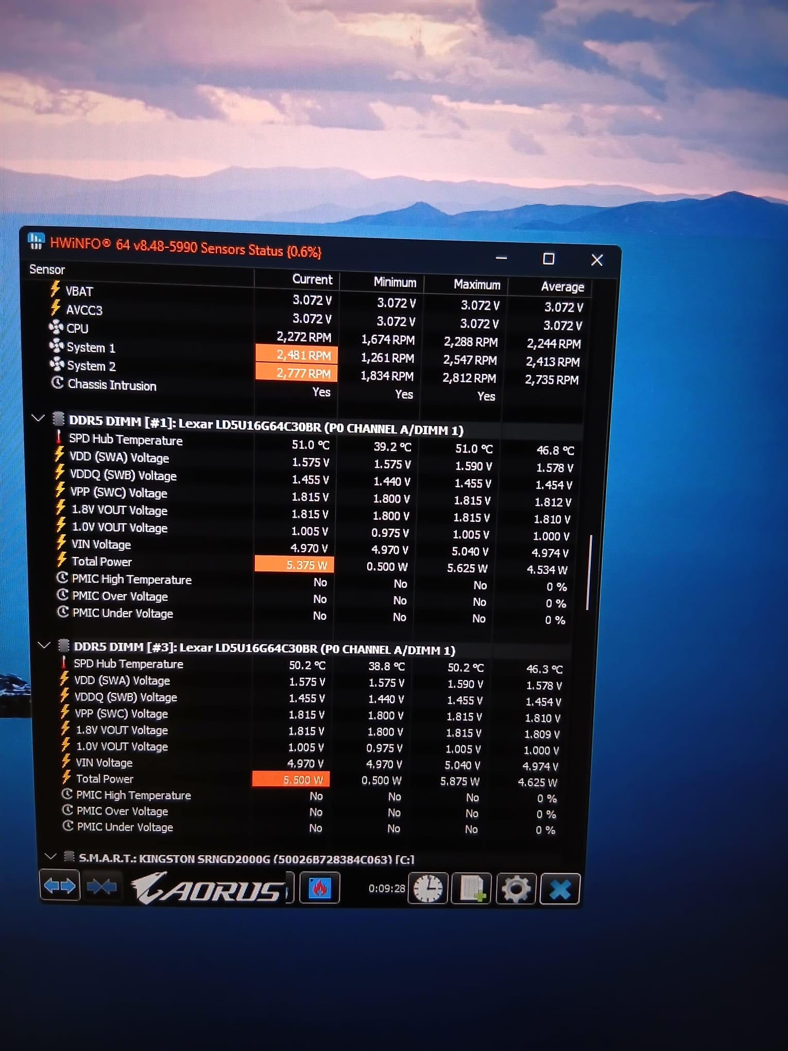Viewport: 788px width, 1051px height.
Task: Open sensor settings gear icon
Action: [516, 889]
